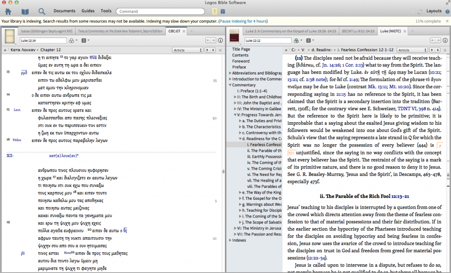
Task: Open the Tools menu
Action: point(106,11)
